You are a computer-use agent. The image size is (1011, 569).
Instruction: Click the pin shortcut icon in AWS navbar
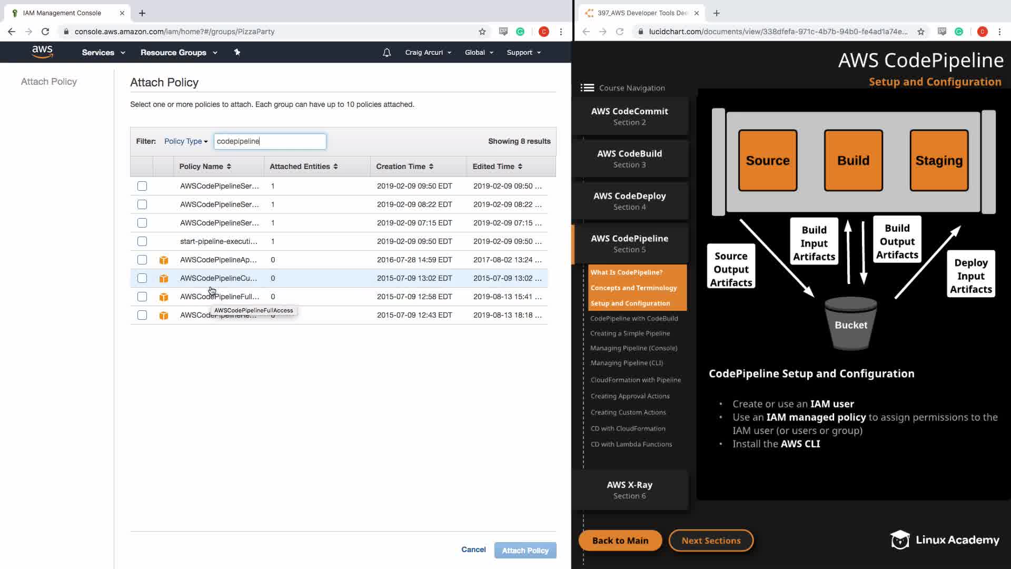click(237, 52)
